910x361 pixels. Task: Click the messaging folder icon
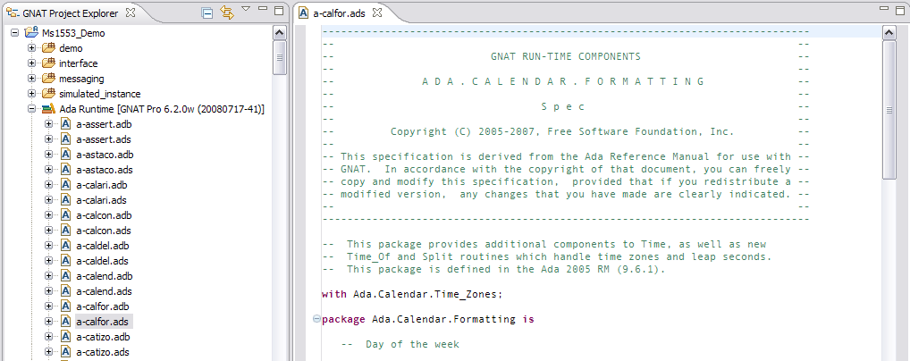coord(48,79)
